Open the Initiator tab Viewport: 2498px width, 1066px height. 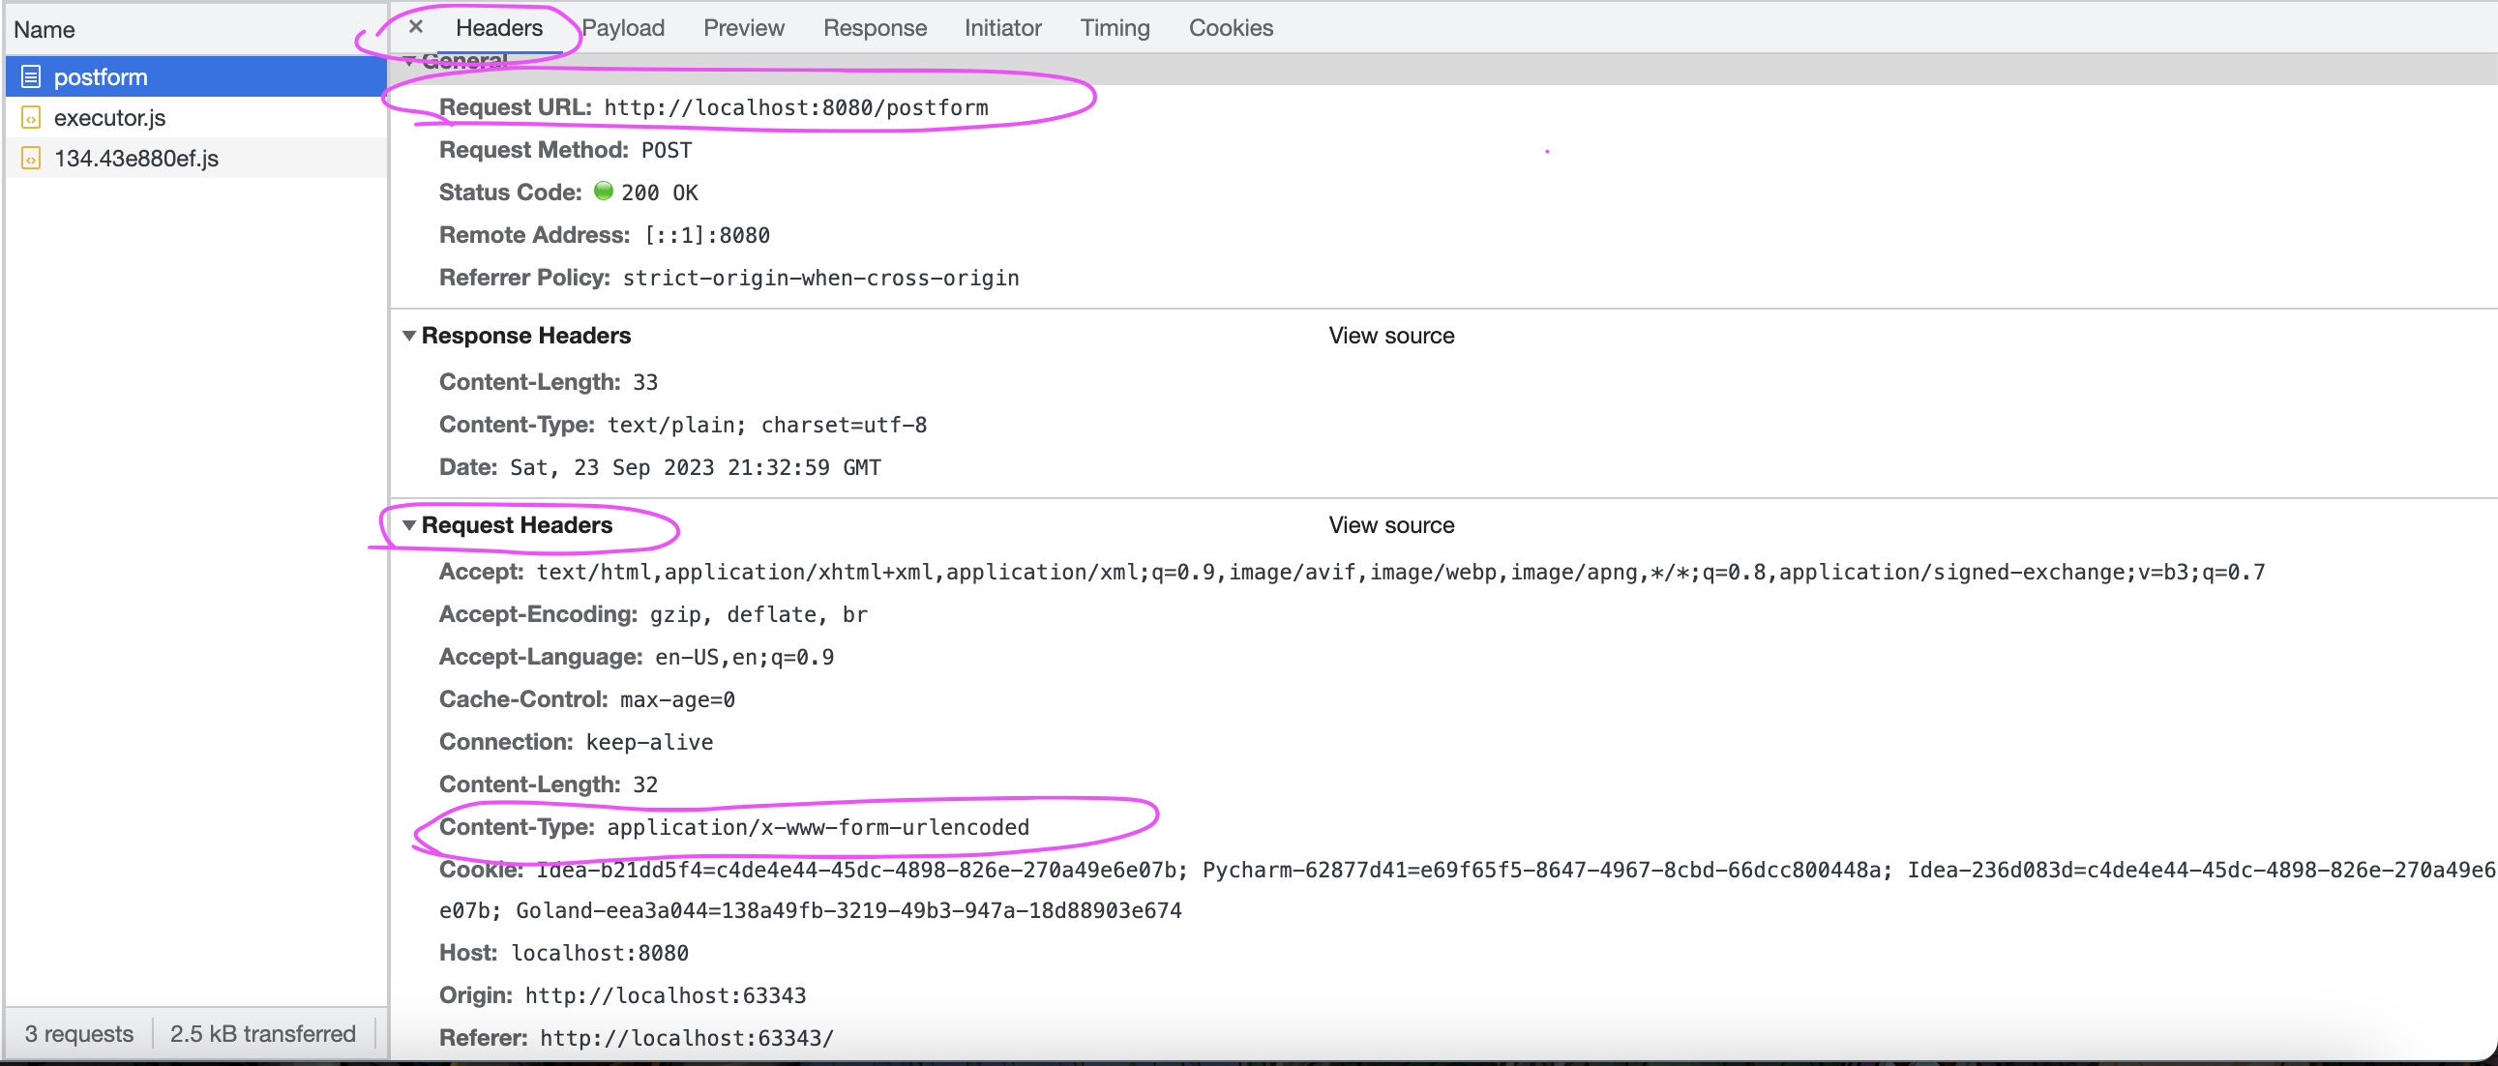[x=1002, y=28]
